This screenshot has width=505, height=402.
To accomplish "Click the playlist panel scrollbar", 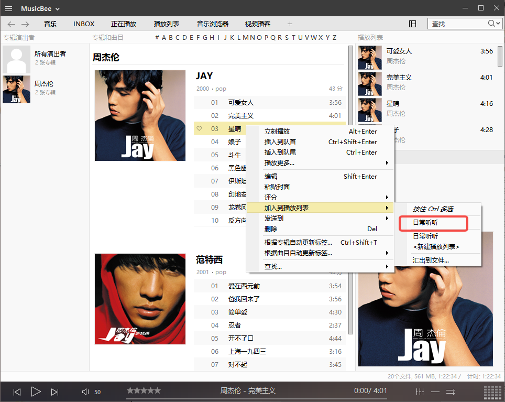I will coord(500,56).
